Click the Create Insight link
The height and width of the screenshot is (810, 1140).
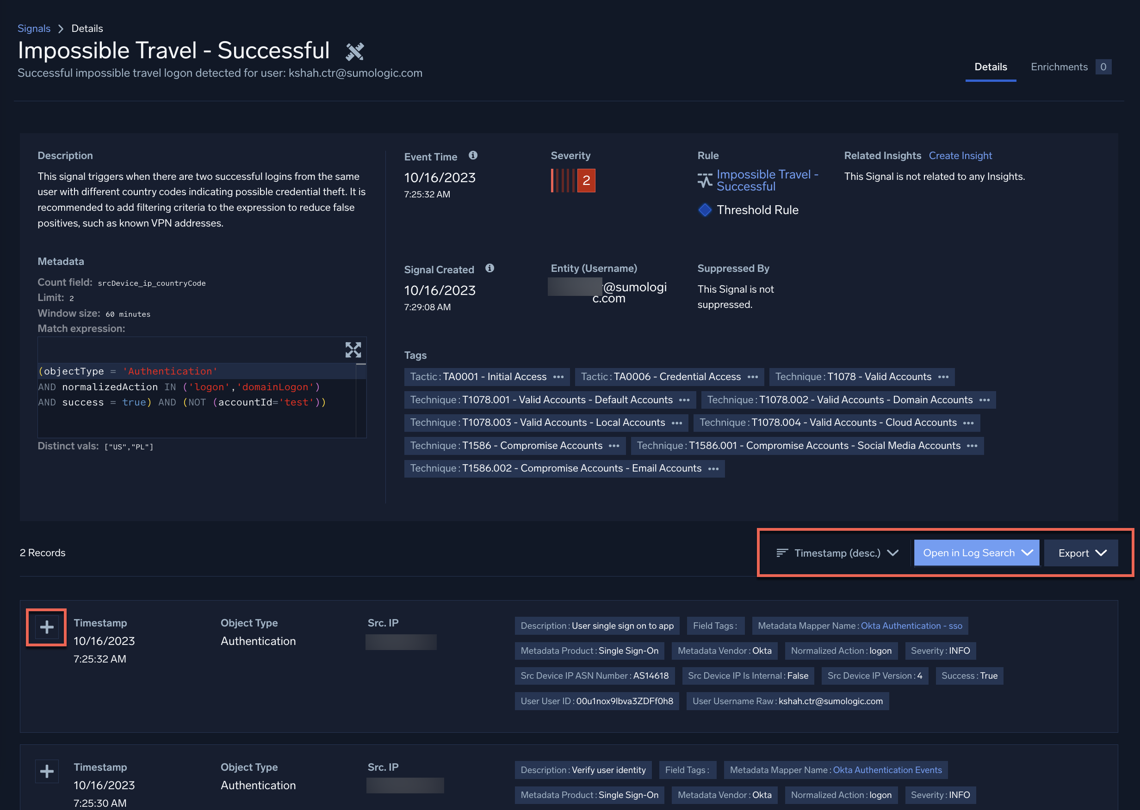(960, 156)
